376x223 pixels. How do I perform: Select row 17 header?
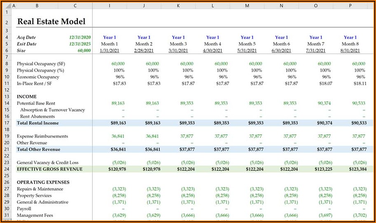pos(6,123)
